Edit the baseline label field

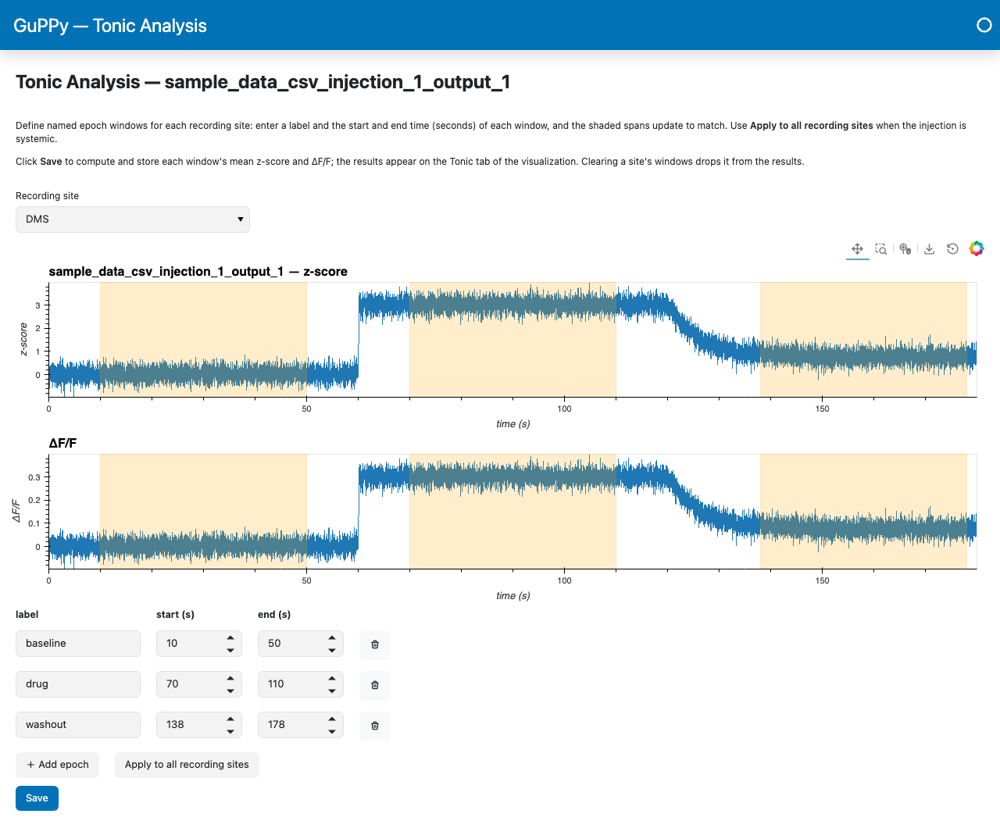pos(78,644)
